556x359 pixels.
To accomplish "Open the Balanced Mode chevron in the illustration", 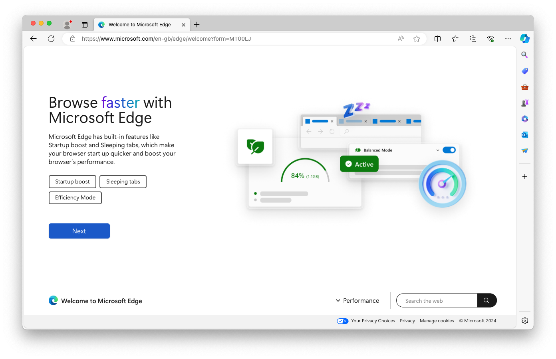I will 437,150.
